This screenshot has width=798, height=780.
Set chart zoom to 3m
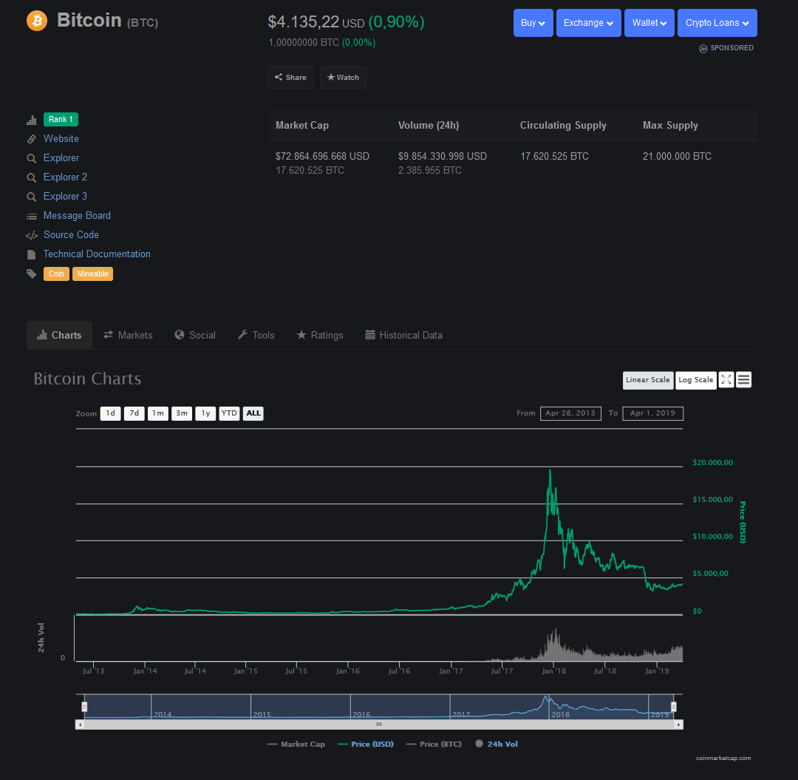182,413
